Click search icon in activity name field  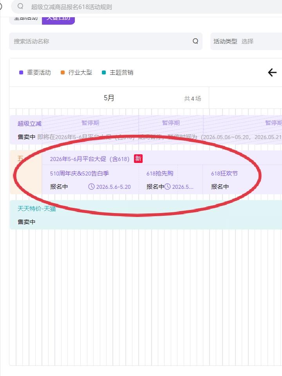[x=195, y=41]
